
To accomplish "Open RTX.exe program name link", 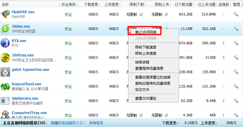I will click(19, 41).
